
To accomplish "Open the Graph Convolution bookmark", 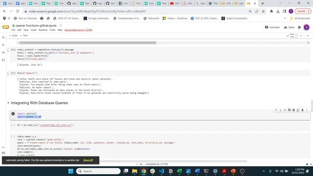I will (x=235, y=19).
